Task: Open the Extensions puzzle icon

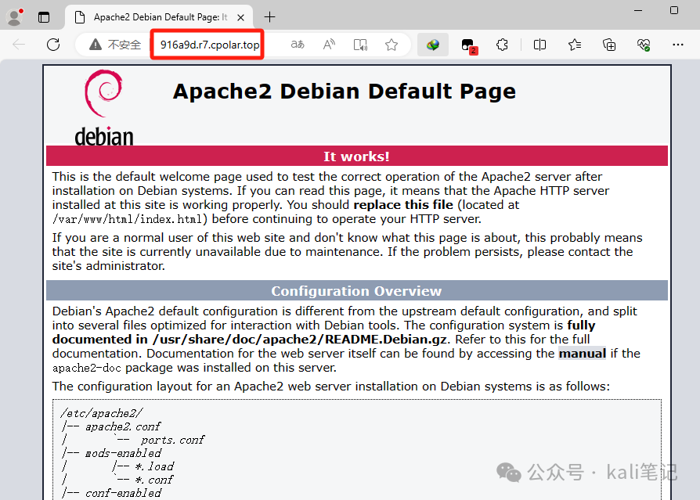Action: [x=502, y=45]
